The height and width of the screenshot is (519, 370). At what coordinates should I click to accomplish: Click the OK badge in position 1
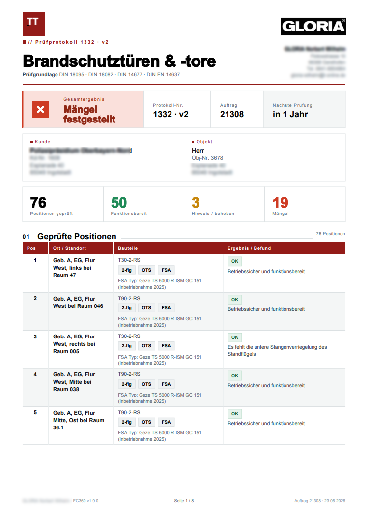tap(235, 261)
